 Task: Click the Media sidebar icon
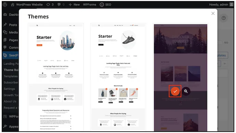point(5,32)
